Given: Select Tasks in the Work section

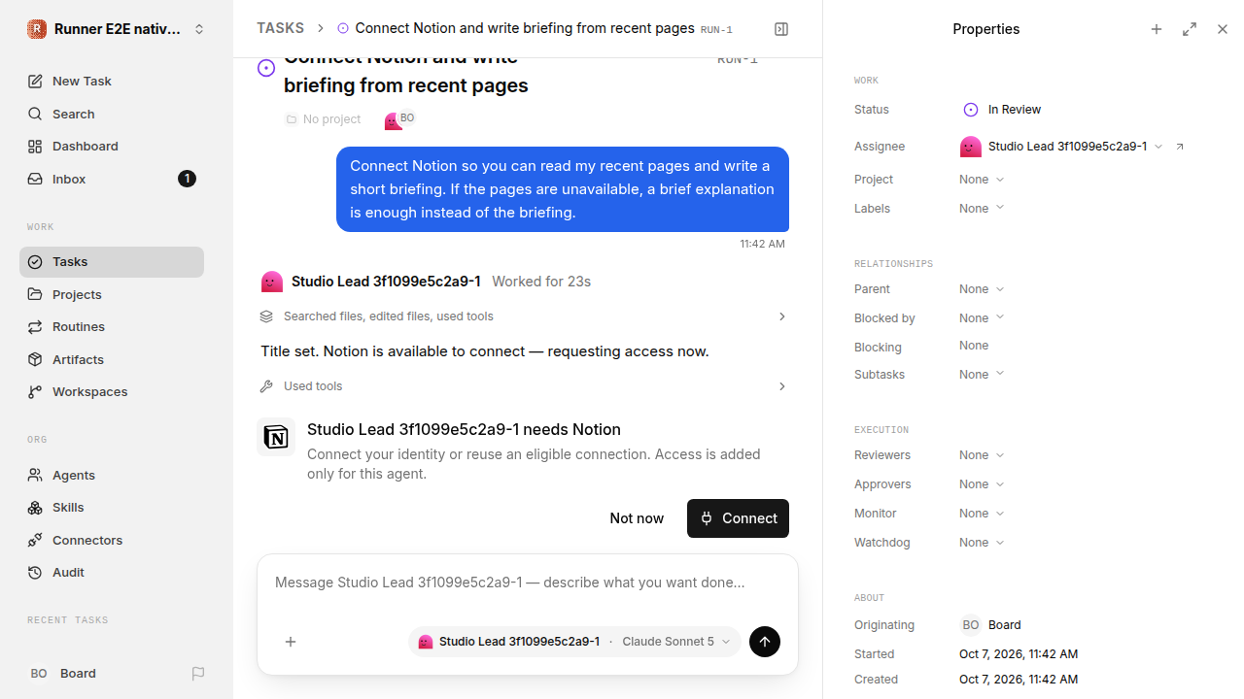Looking at the screenshot, I should (x=112, y=262).
